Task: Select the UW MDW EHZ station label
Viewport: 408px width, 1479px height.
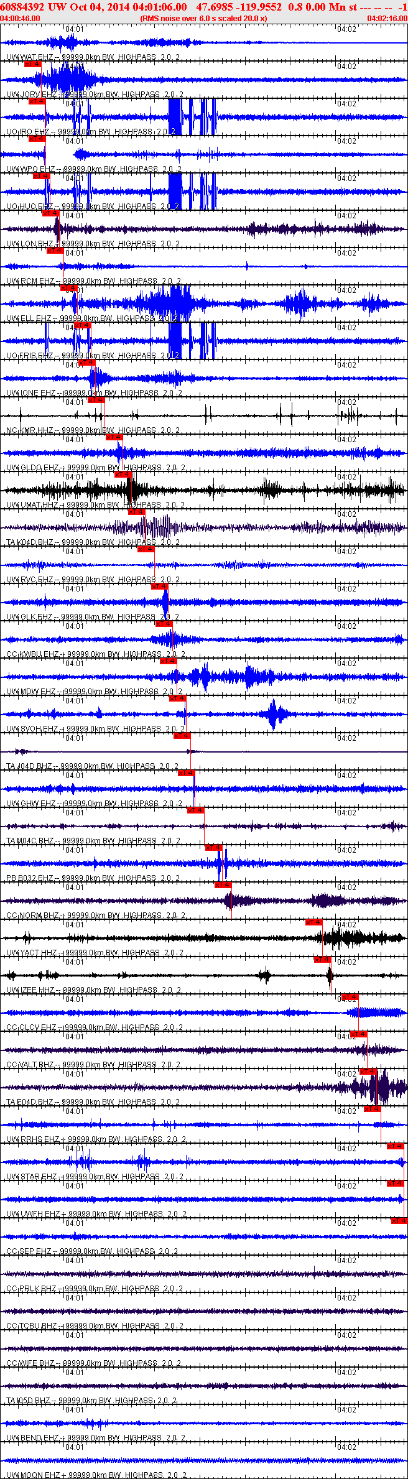Action: (x=94, y=691)
